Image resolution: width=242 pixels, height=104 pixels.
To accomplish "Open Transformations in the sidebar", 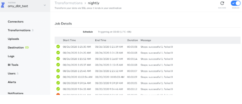I will [x=19, y=30].
